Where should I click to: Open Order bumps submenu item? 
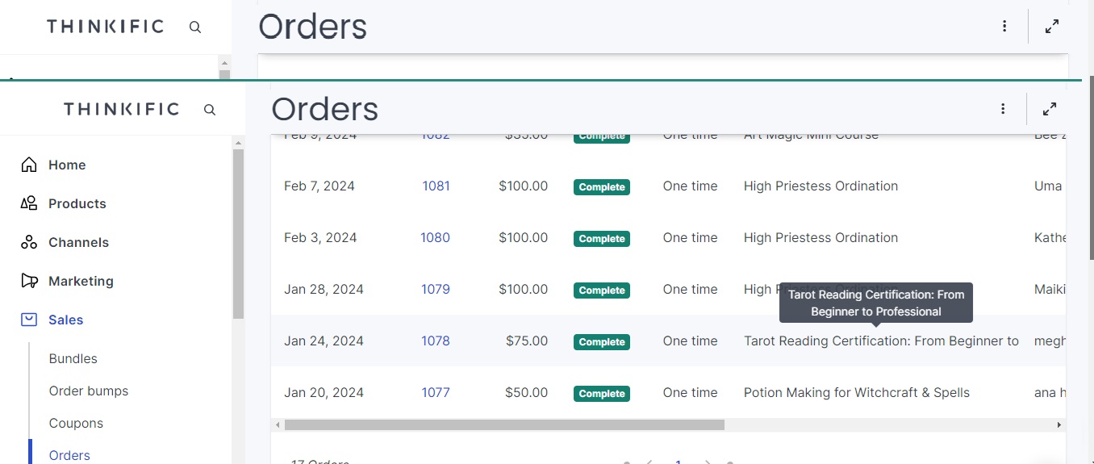coord(89,391)
